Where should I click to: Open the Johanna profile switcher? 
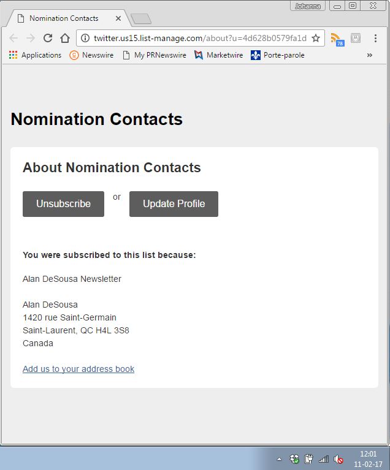click(x=307, y=6)
